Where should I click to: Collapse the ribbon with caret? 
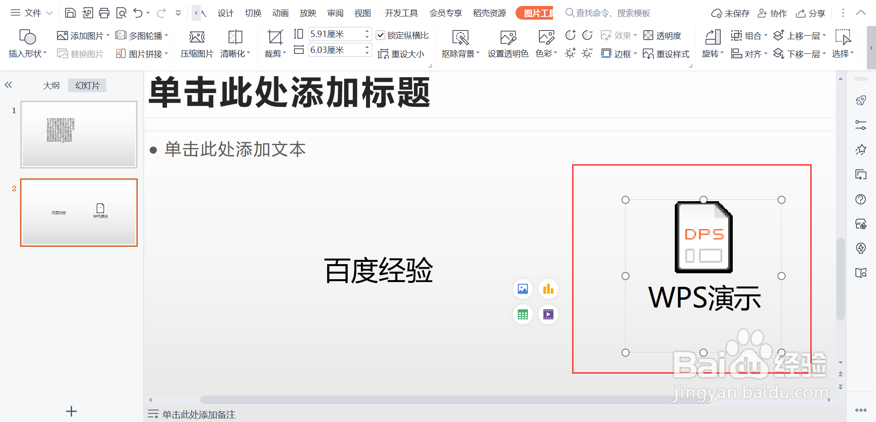pyautogui.click(x=861, y=13)
